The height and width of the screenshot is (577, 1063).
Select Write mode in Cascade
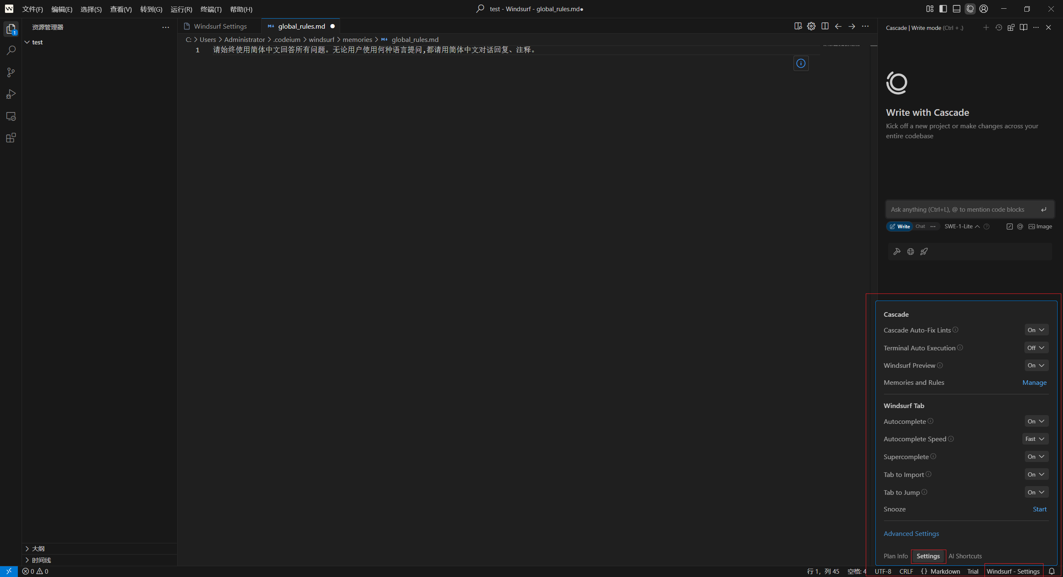[x=900, y=227]
